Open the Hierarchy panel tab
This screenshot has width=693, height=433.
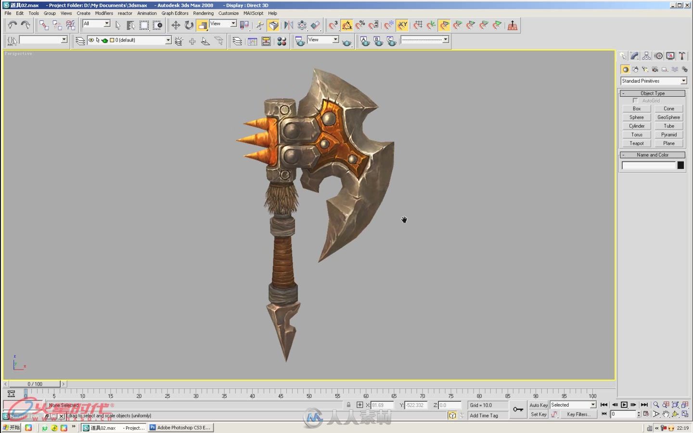click(x=646, y=56)
